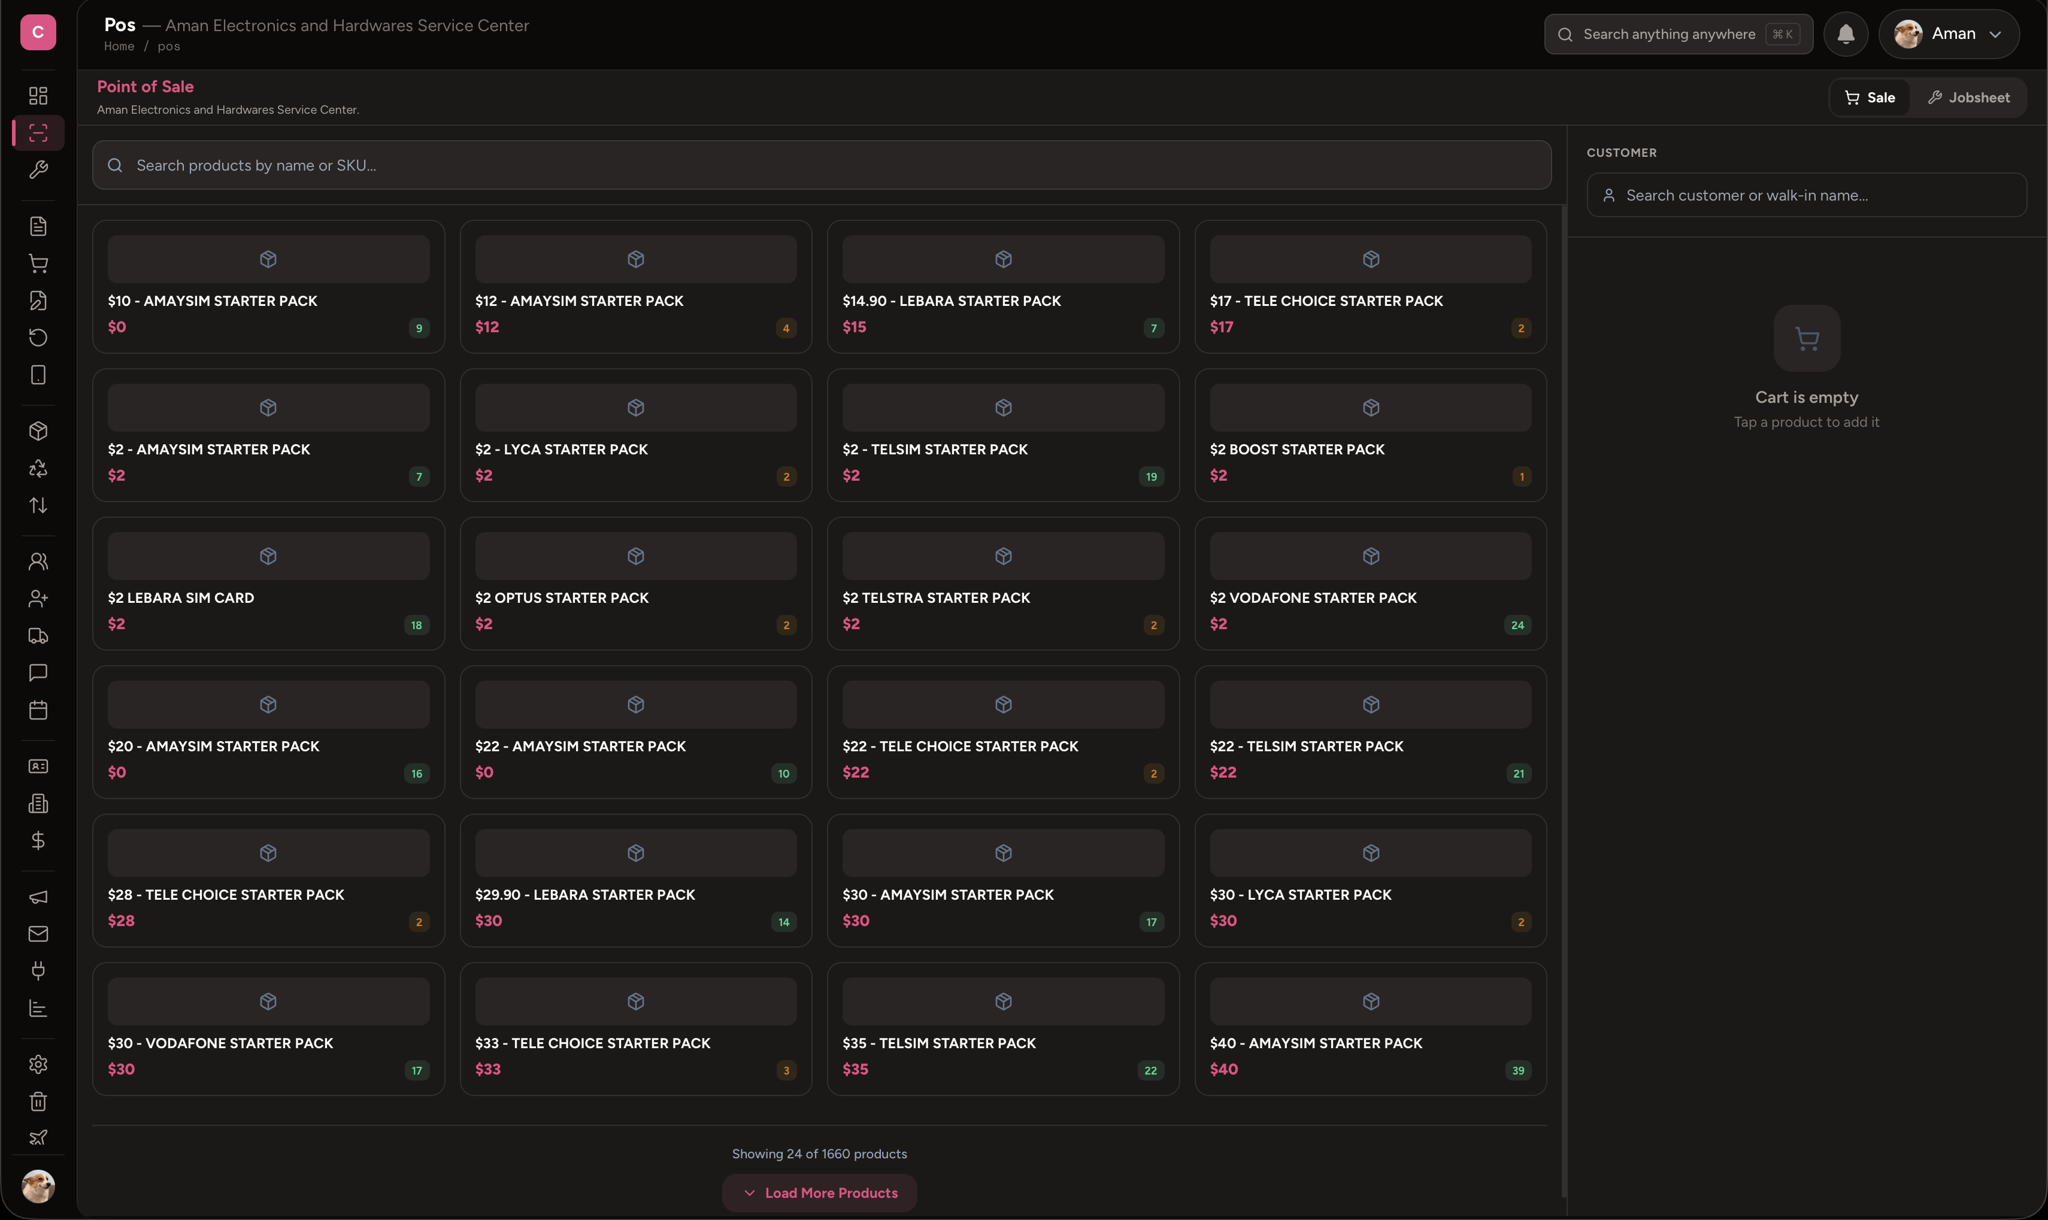2048x1220 pixels.
Task: Open the dollar sign icon in sidebar
Action: point(38,840)
